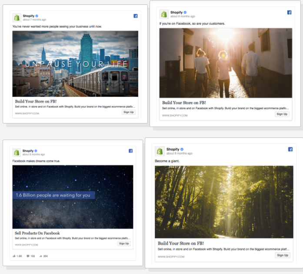This screenshot has height=274, width=303.
Task: Click the comment icon showing 102
Action: (28, 256)
